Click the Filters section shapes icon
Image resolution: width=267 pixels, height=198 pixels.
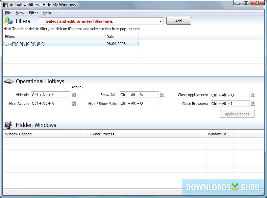8,21
